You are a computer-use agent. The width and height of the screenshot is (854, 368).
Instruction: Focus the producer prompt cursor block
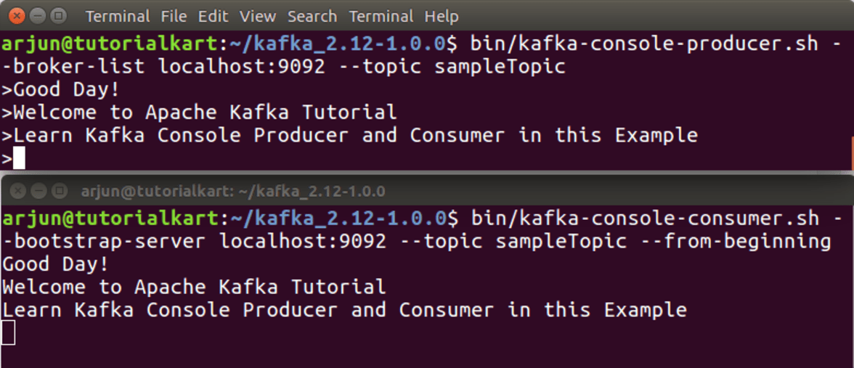pos(19,158)
